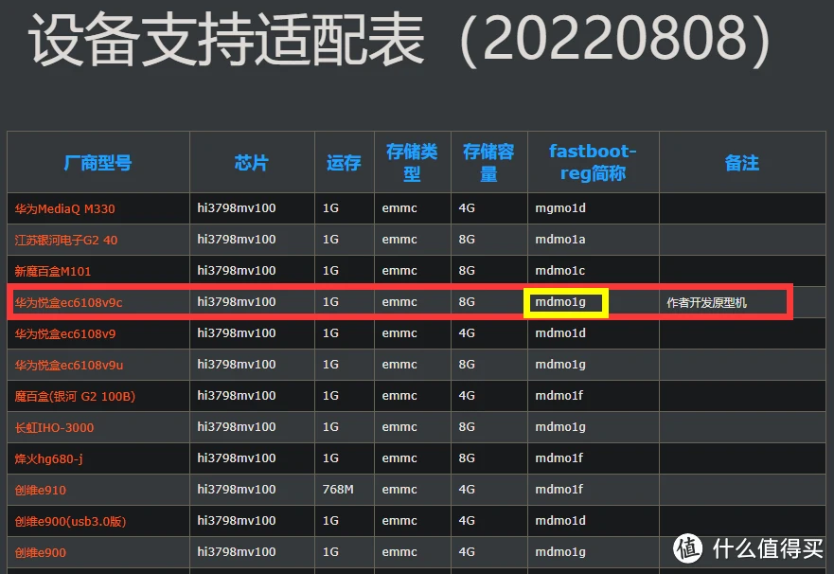Select 8G capacity in the 烽火hg680-j row
The image size is (834, 574).
click(467, 458)
